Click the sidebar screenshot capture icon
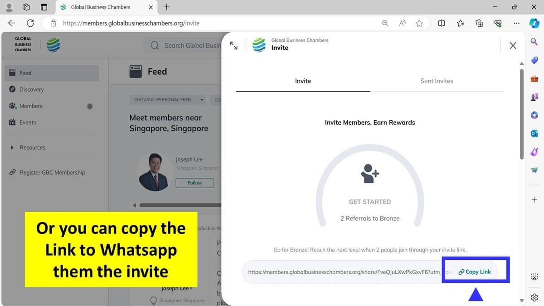The image size is (544, 306). click(x=534, y=277)
